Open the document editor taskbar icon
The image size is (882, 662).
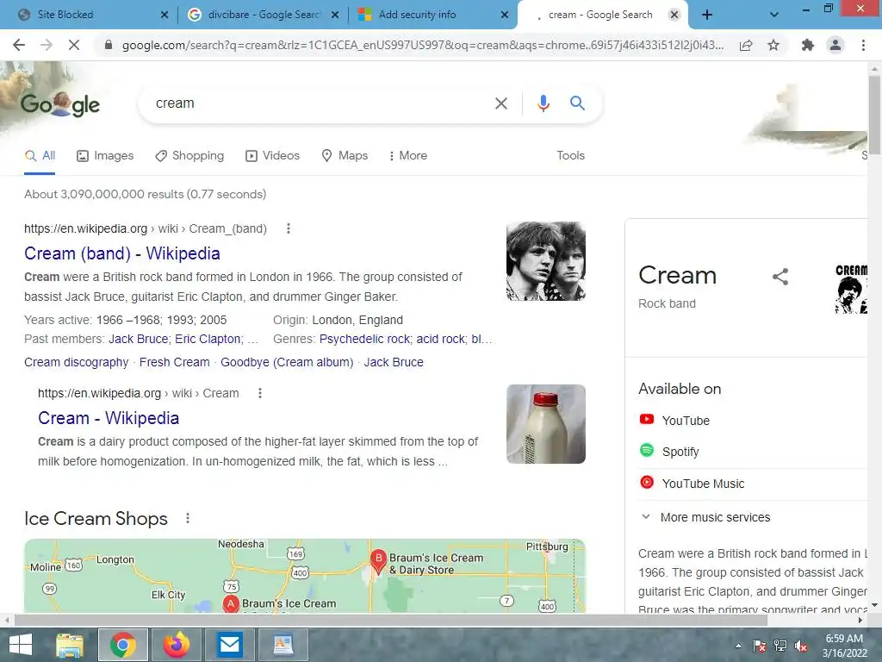pyautogui.click(x=283, y=645)
